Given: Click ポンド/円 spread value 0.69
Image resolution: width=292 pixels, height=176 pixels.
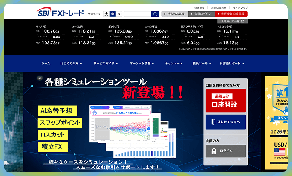Looking at the screenshot, I should [129, 37].
